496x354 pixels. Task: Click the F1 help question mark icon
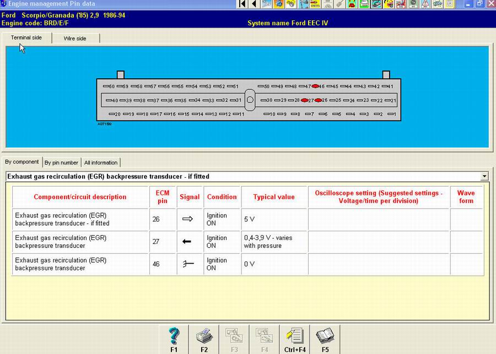[174, 336]
